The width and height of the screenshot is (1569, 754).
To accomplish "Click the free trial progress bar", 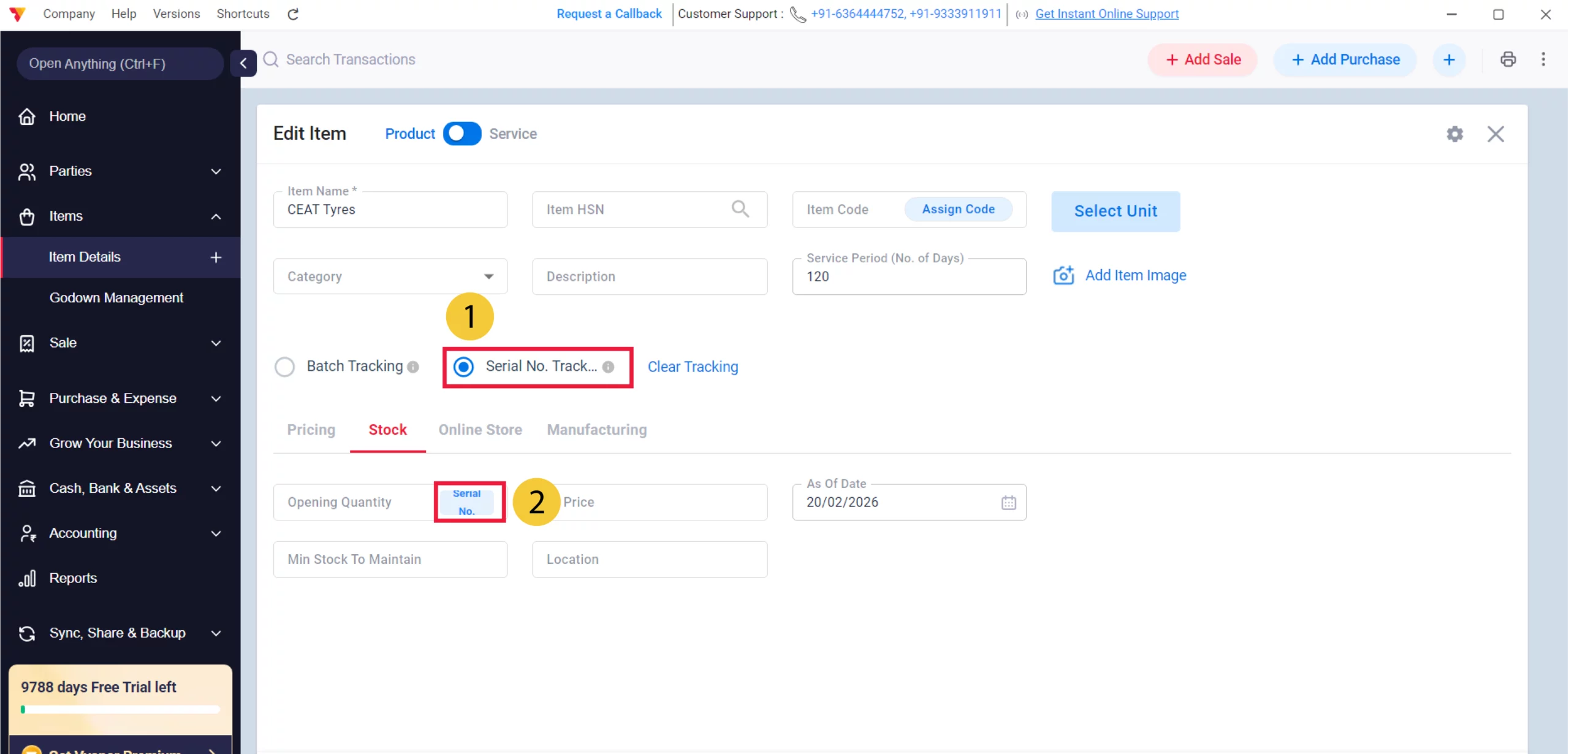I will point(120,709).
